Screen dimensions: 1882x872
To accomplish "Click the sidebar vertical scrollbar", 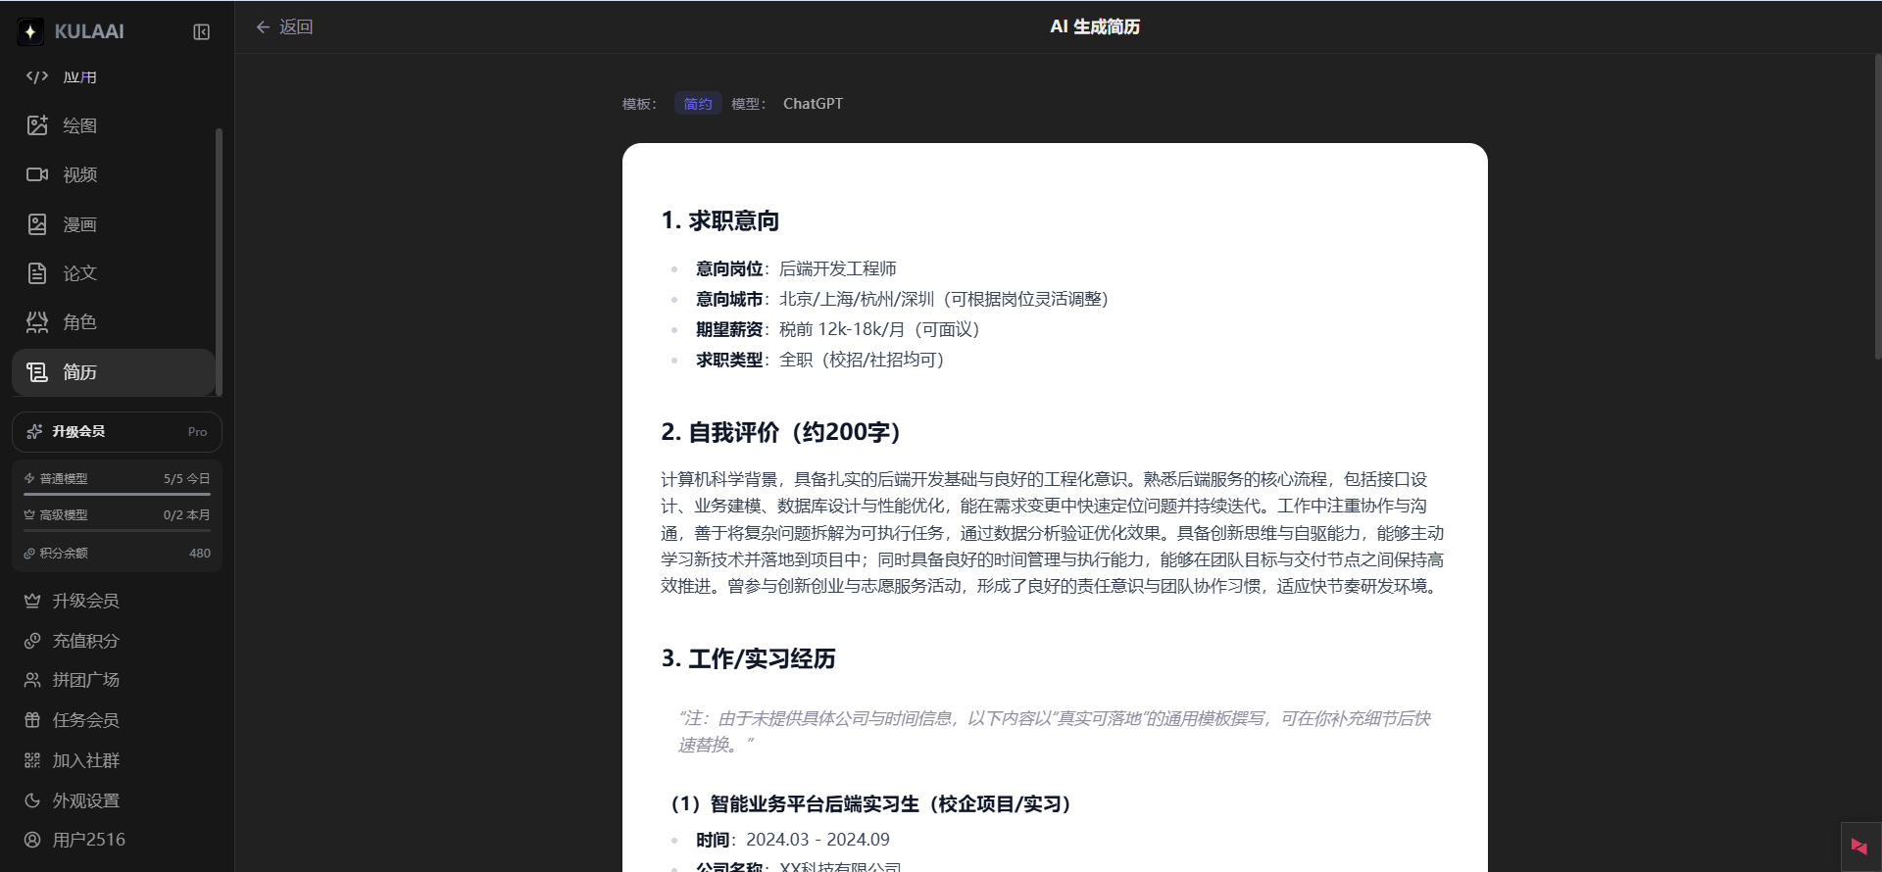I will point(219,262).
